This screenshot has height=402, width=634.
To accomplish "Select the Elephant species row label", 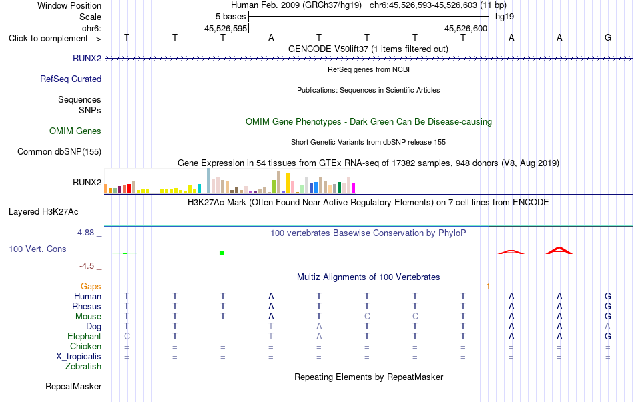I will [x=84, y=336].
